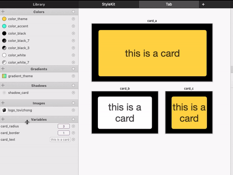The image size is (233, 175).
Task: Click the circled-x icon next to color_accent
Action: point(73,26)
